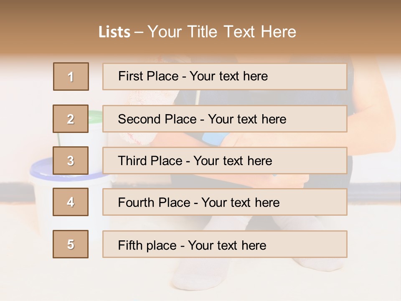This screenshot has width=401, height=301.
Task: Click "Your text here" in the Third Place row
Action: pos(233,161)
